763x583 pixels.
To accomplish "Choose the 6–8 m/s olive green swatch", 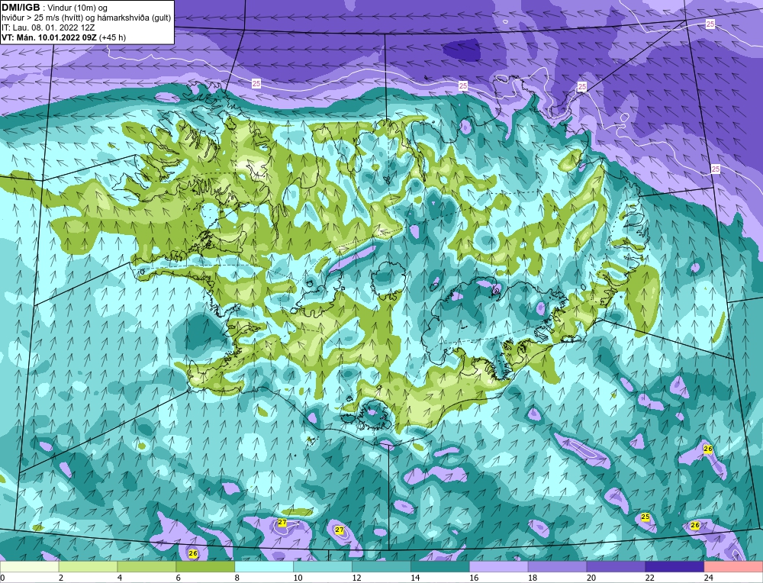I will tap(205, 567).
